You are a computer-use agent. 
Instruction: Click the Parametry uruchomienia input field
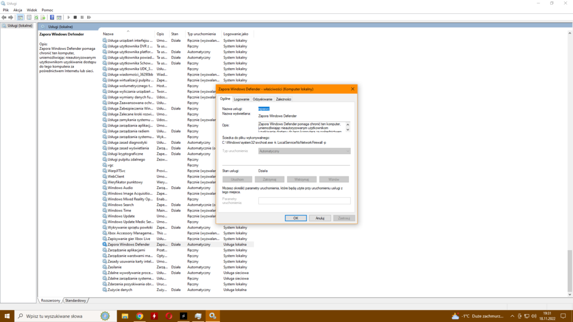tap(304, 201)
